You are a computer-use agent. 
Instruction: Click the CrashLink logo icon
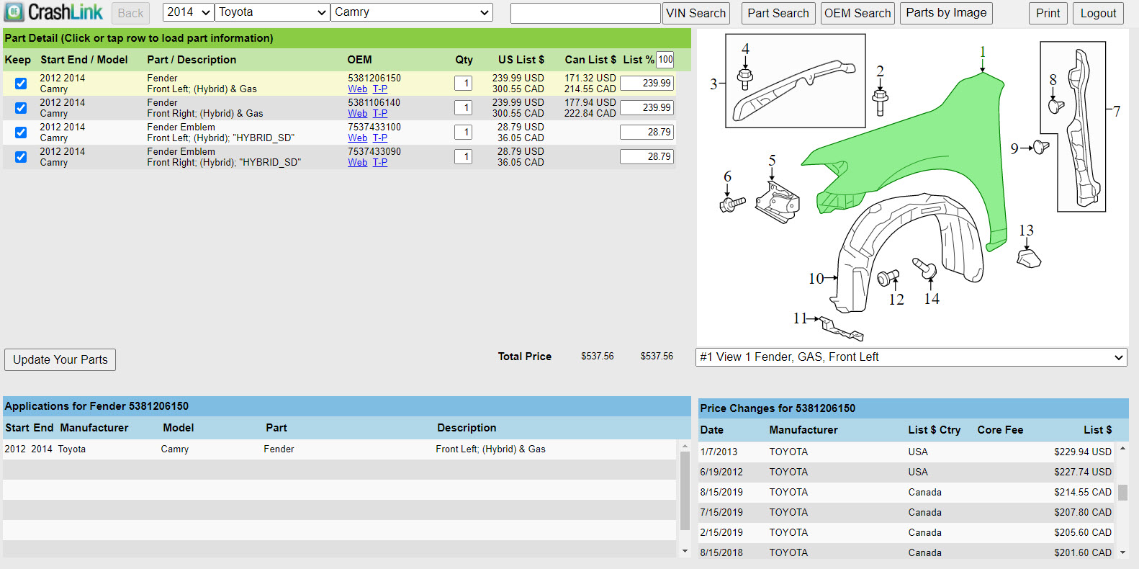click(14, 12)
